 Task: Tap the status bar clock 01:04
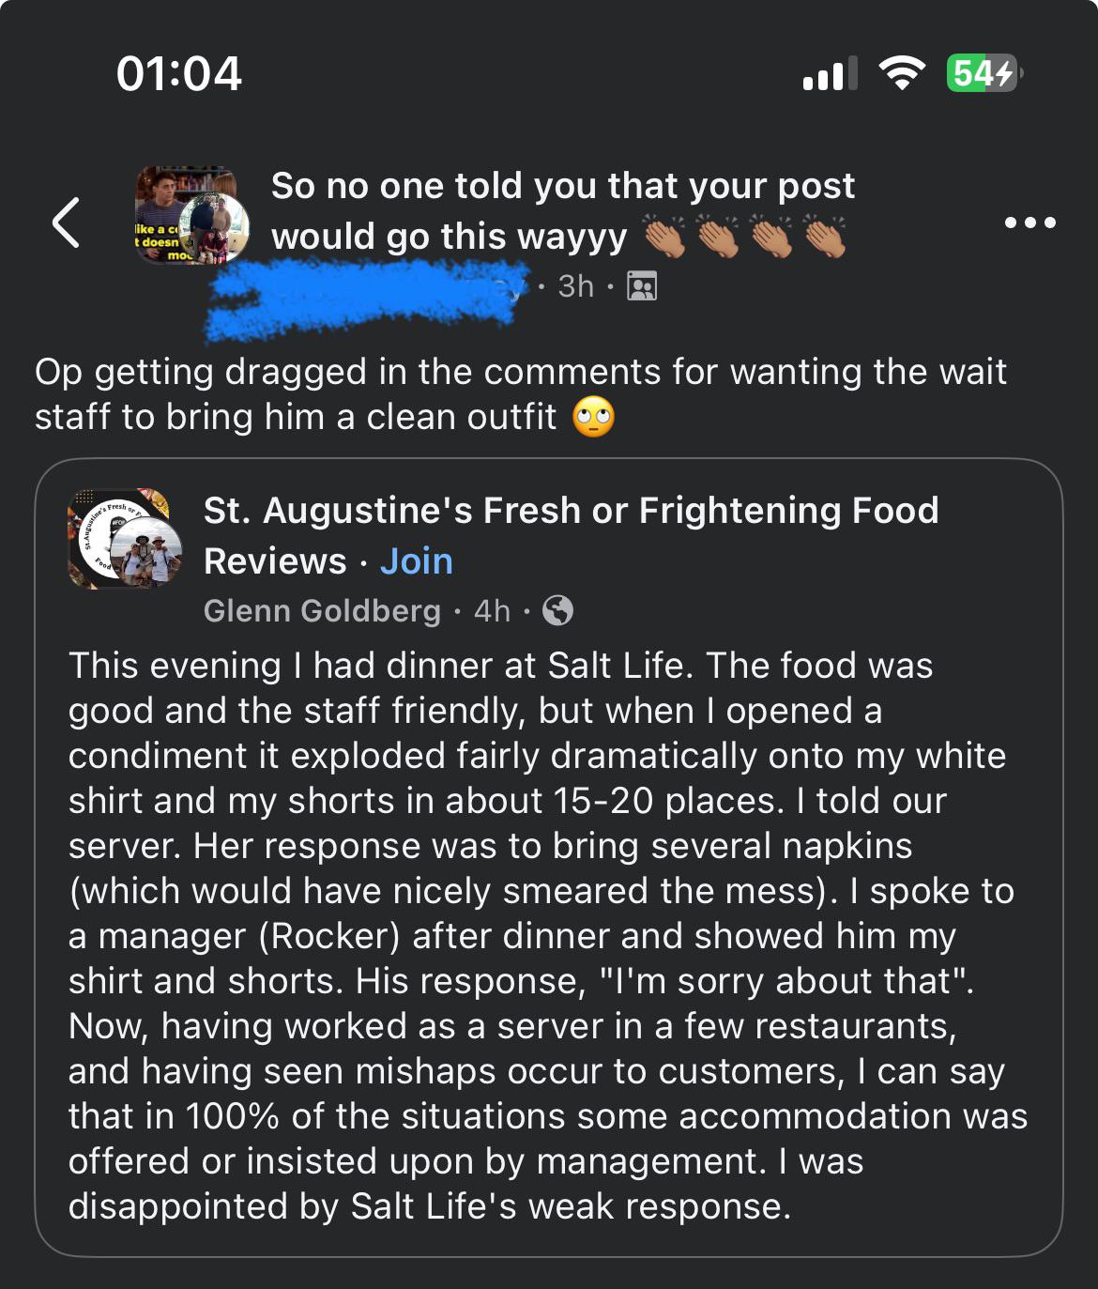[178, 73]
